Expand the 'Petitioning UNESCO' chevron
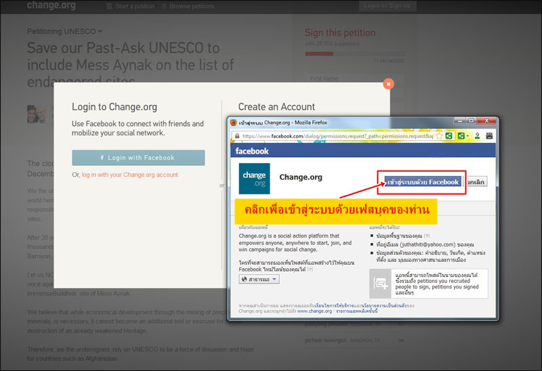Image resolution: width=542 pixels, height=371 pixels. coord(100,31)
